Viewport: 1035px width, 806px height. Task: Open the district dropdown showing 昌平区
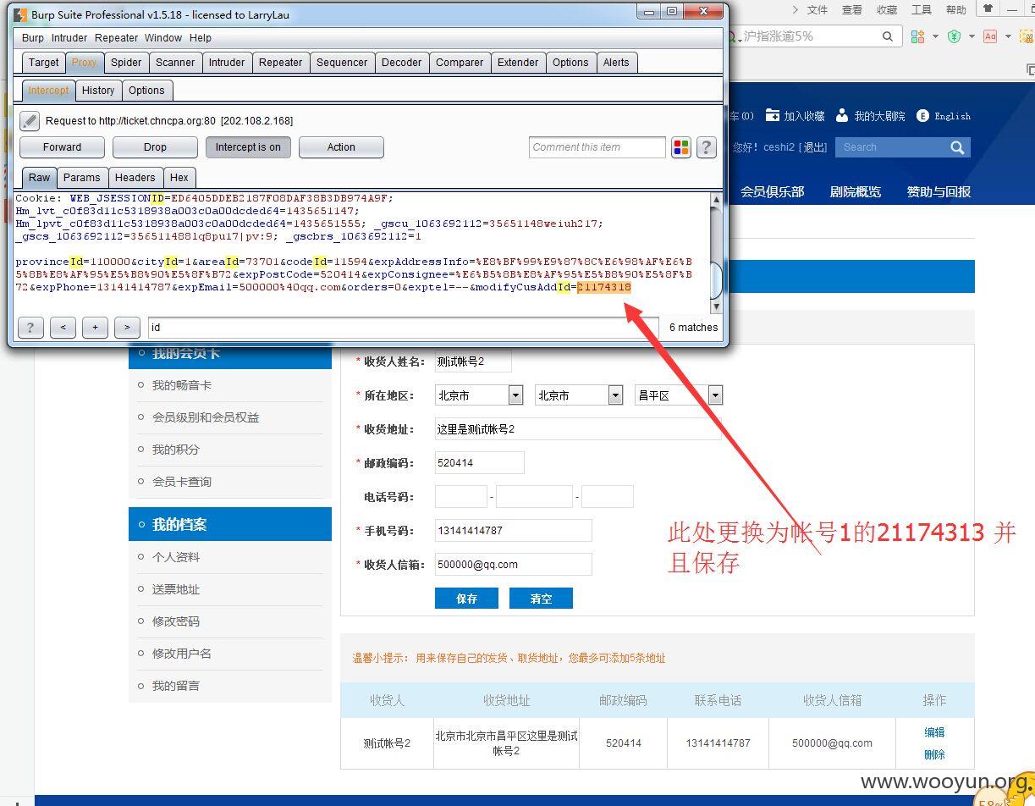[679, 395]
